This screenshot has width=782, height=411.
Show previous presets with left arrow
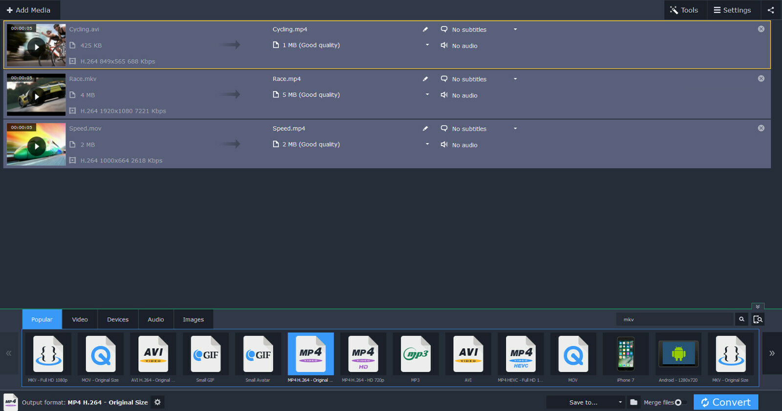click(x=9, y=353)
